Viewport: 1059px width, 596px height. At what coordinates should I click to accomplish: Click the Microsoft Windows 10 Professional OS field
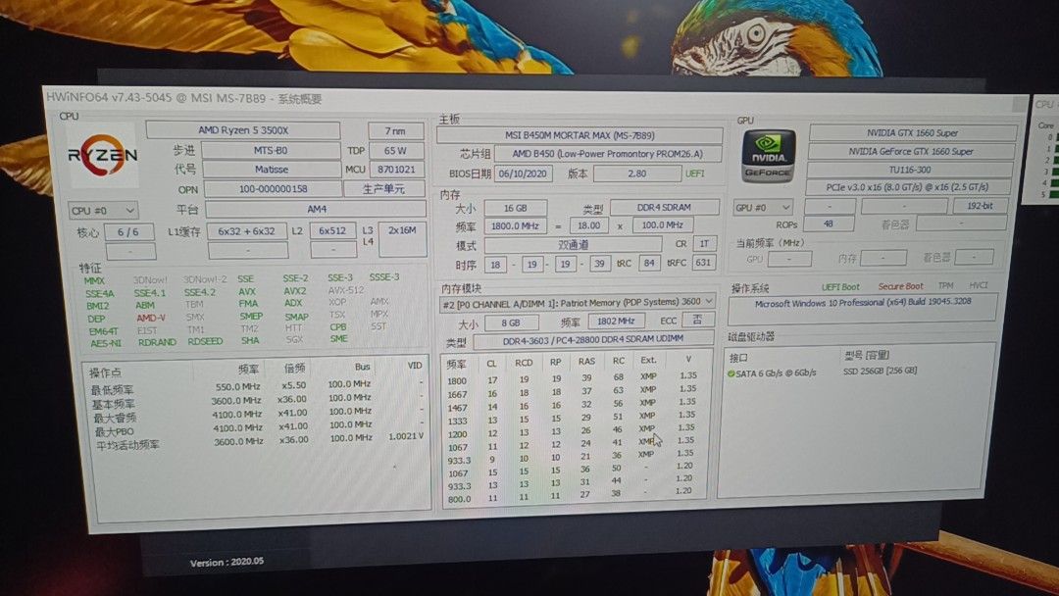[x=863, y=308]
